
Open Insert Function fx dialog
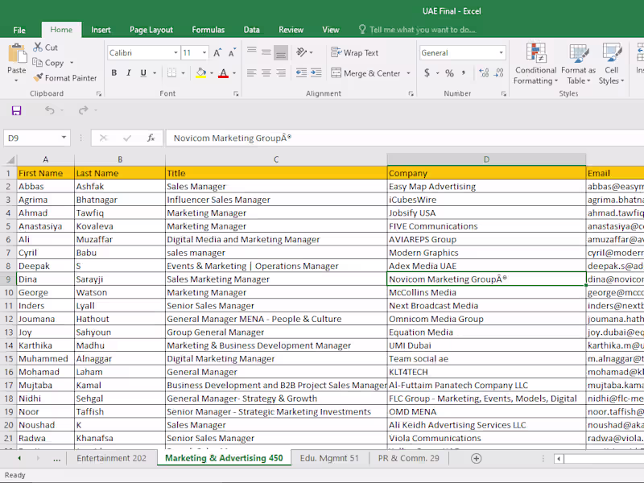[151, 138]
